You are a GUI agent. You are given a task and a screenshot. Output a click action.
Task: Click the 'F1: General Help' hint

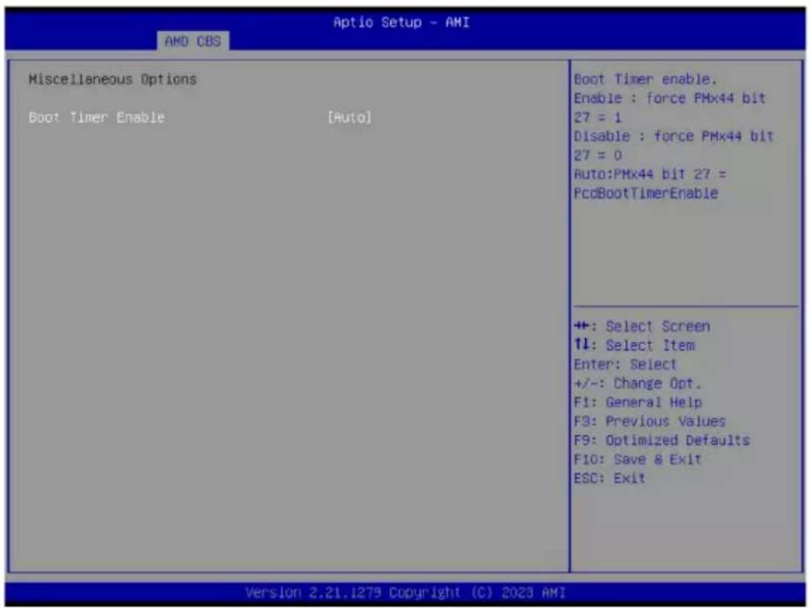coord(638,402)
